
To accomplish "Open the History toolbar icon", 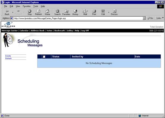I will click(x=75, y=12).
